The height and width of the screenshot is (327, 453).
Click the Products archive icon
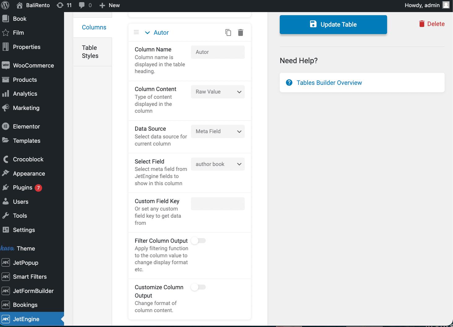[6, 80]
